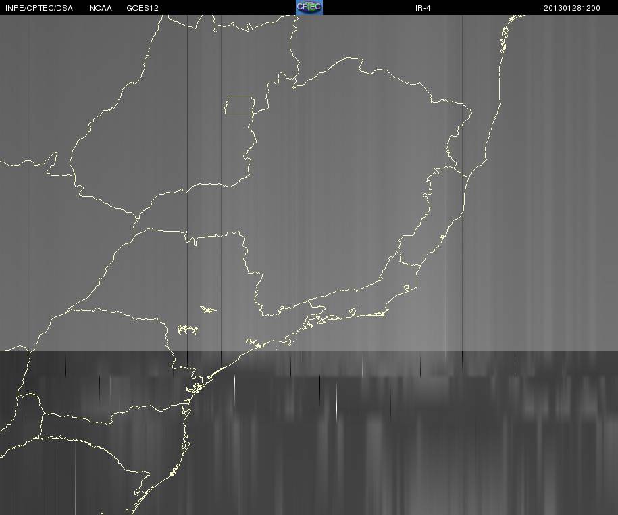Click the coastline strip at the top-right corner

[x=504, y=38]
